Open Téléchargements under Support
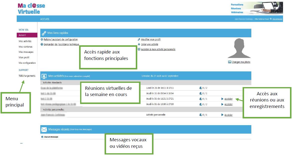 click(x=27, y=76)
